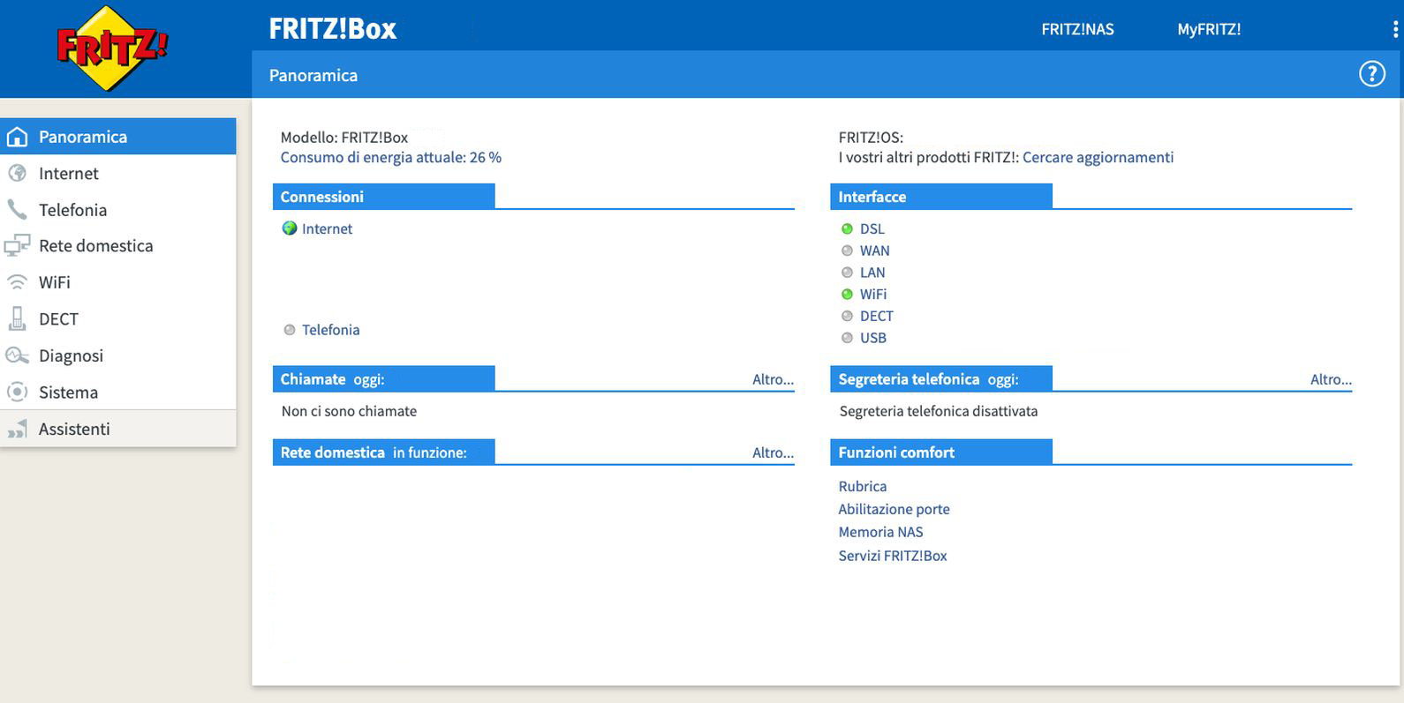This screenshot has height=703, width=1404.
Task: Open the DECT sidebar menu
Action: coord(118,319)
